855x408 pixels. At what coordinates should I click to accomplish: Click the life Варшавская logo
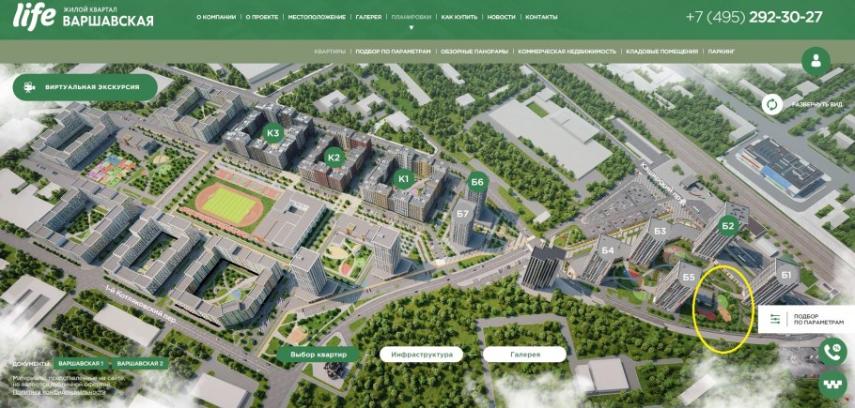point(85,17)
